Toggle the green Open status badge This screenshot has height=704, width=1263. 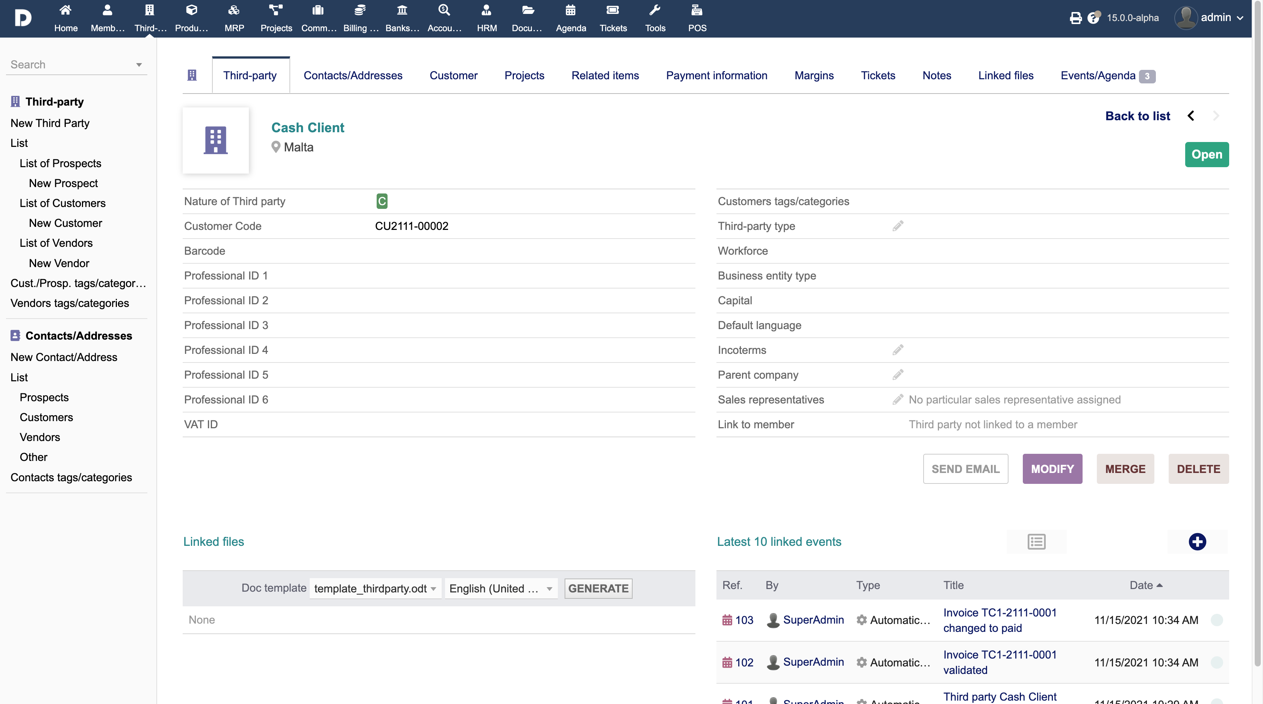pyautogui.click(x=1206, y=154)
